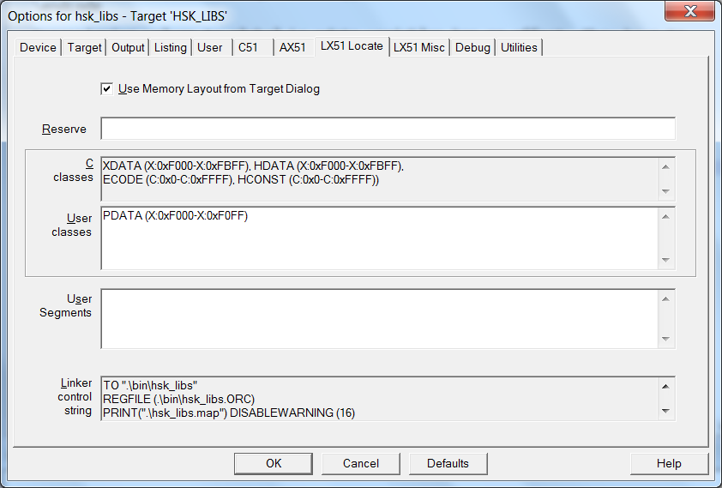
Task: Click into the Reserve input field
Action: pyautogui.click(x=388, y=129)
